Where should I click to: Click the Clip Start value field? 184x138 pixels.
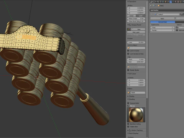pos(136,59)
